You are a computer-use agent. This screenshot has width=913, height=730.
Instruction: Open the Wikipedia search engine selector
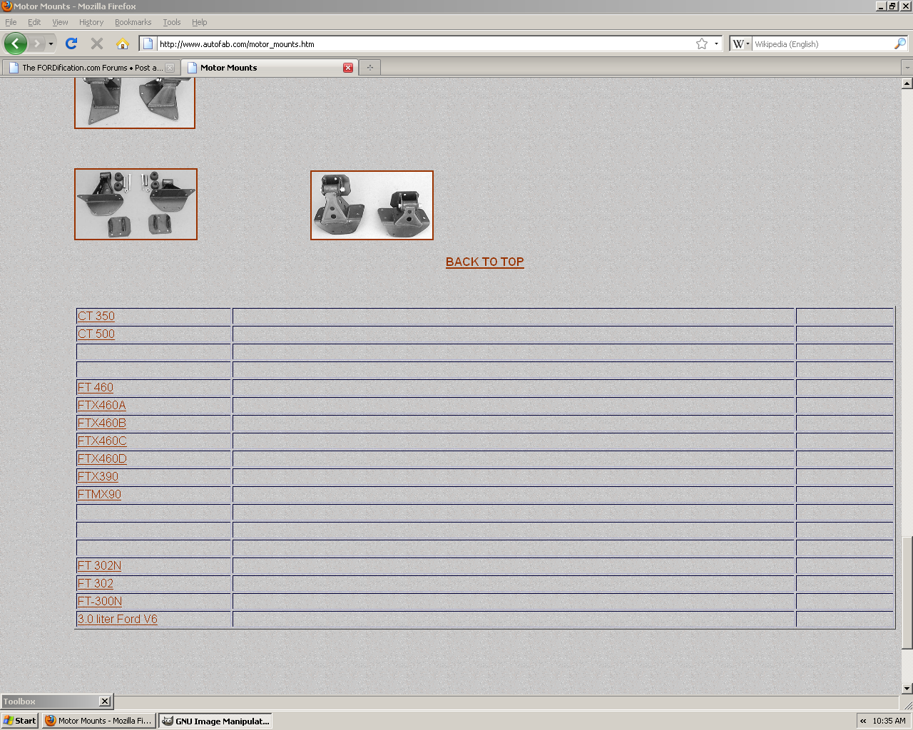(740, 43)
